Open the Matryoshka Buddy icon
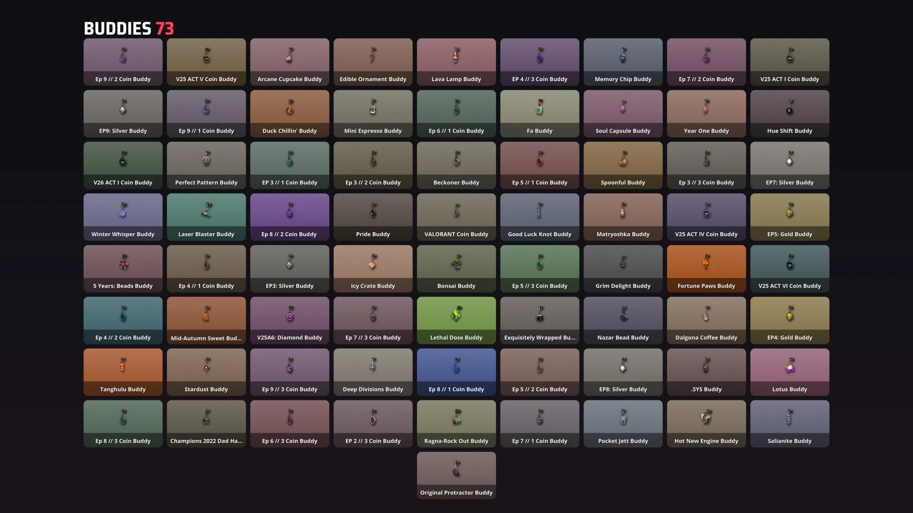913x513 pixels. point(623,211)
